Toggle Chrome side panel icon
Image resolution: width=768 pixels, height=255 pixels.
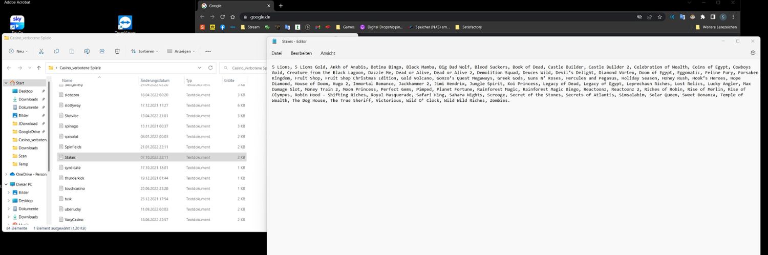pos(713,17)
